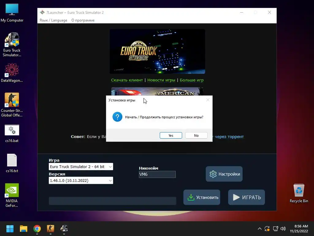This screenshot has height=236, width=314.
Task: Open the Windows Start menu
Action: (10, 229)
